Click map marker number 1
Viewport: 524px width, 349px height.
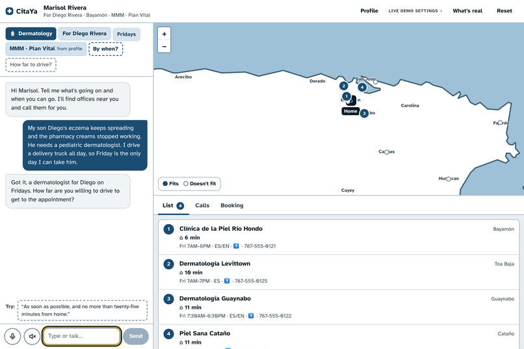(x=347, y=97)
